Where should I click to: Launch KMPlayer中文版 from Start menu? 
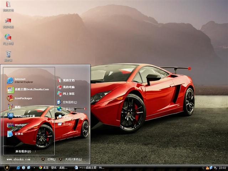(21, 116)
